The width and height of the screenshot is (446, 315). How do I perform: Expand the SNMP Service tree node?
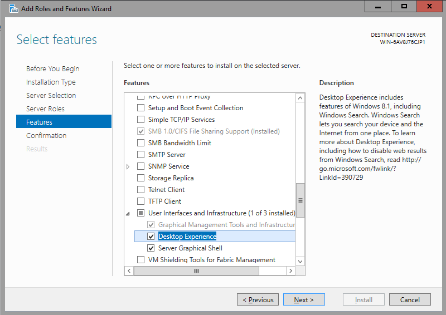pyautogui.click(x=128, y=166)
